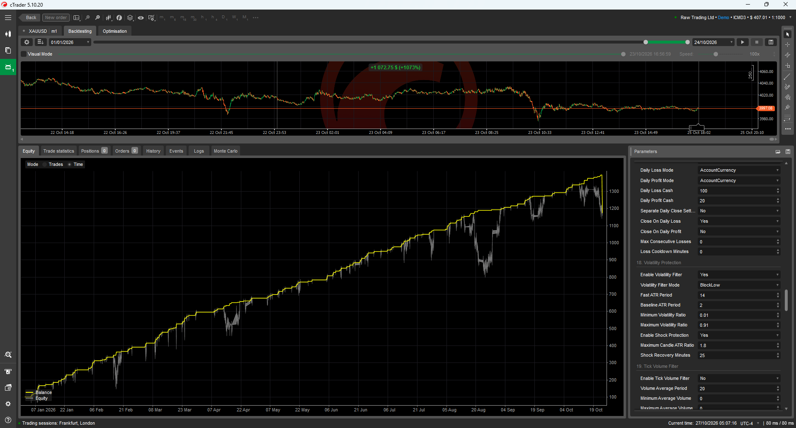Click the backtest date range end handle

(x=687, y=42)
